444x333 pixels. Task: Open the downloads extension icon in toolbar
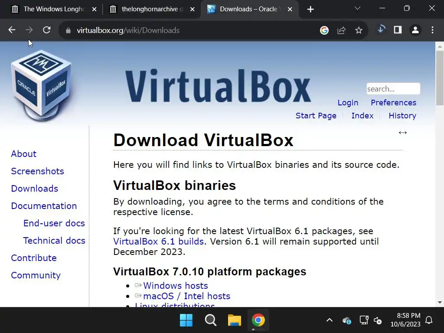coord(382,29)
